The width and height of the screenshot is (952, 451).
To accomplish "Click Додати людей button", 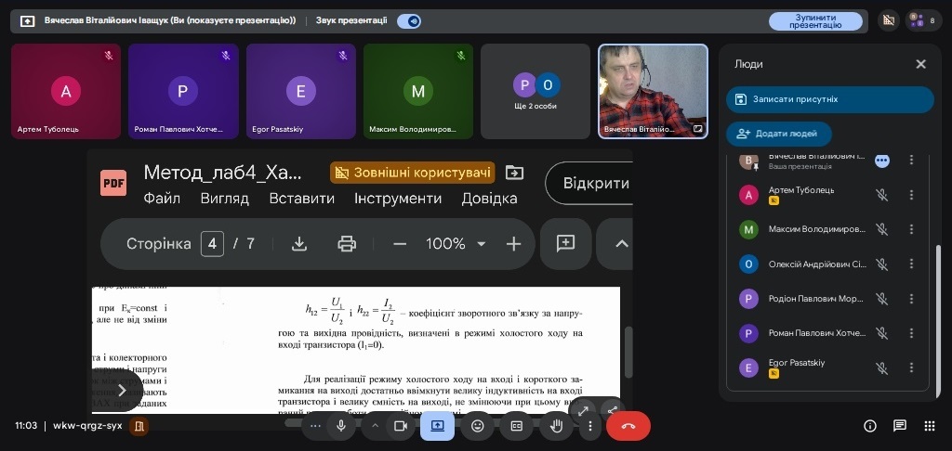I will (x=778, y=134).
